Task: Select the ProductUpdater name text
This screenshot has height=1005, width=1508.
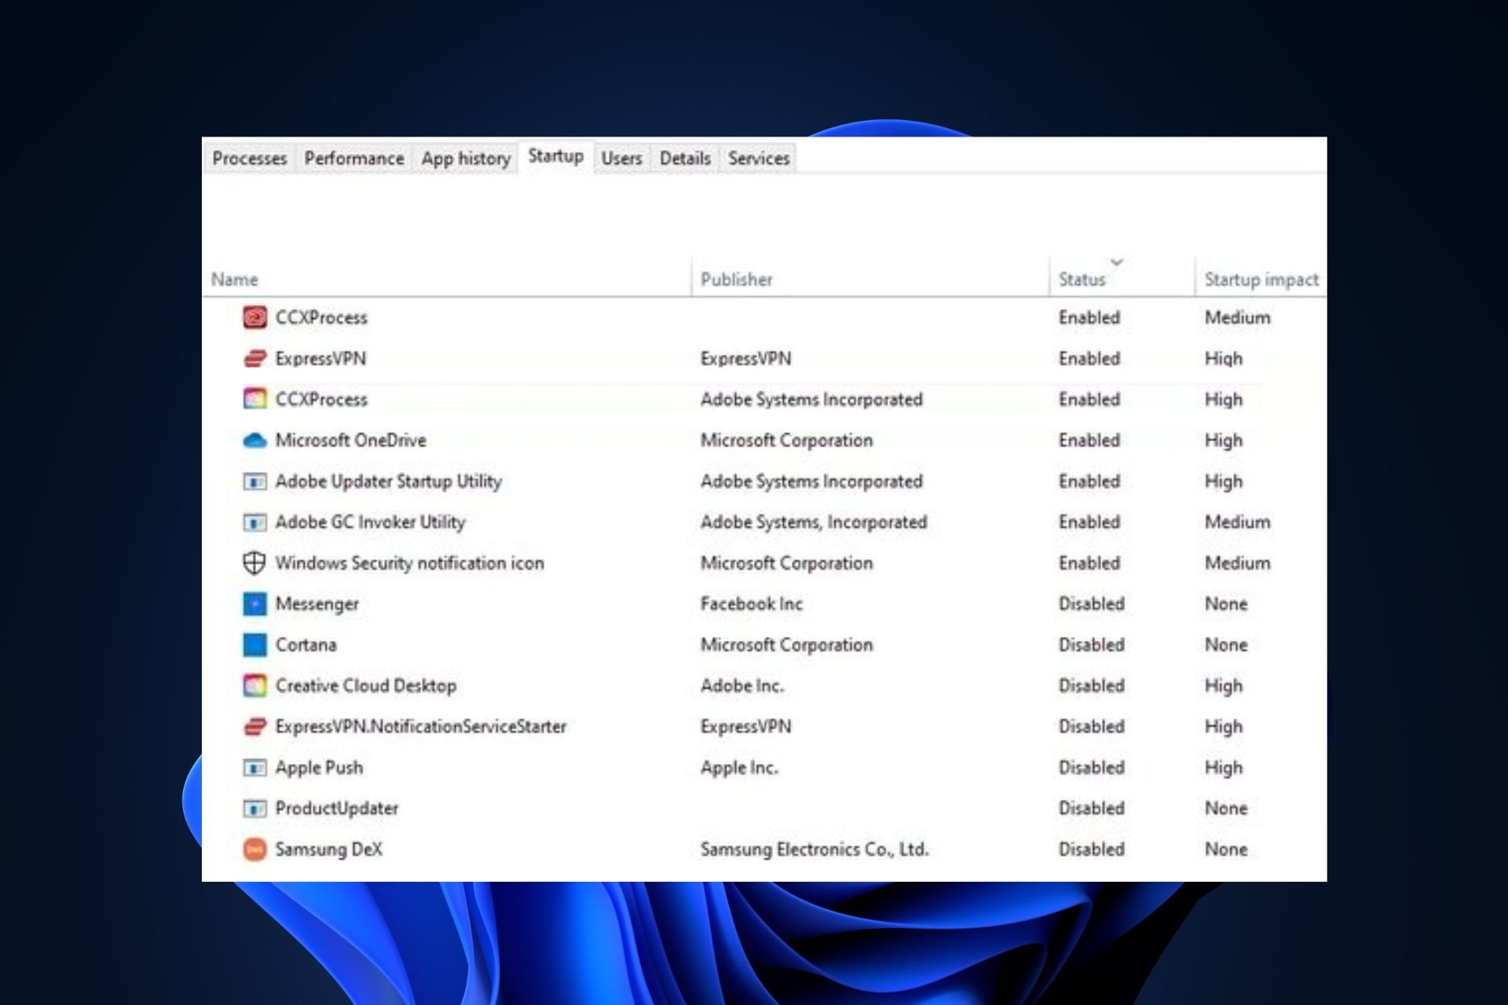Action: click(x=336, y=808)
